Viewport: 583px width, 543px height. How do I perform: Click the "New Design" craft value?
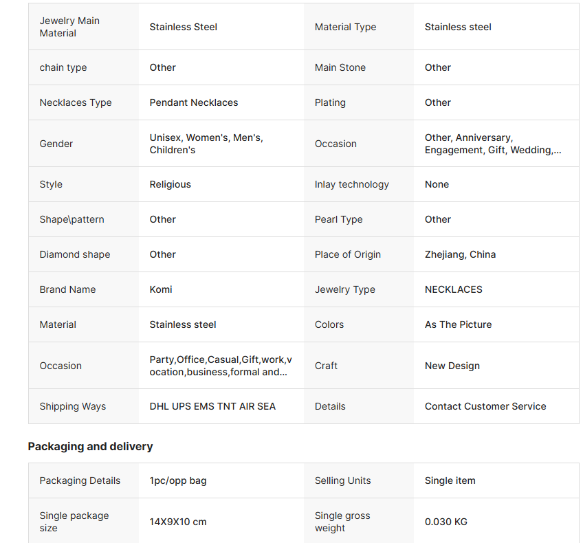[x=452, y=366]
